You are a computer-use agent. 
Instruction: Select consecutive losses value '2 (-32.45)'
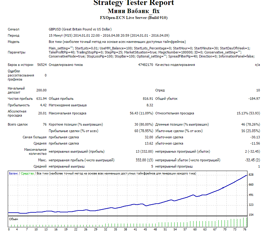pos(253,151)
